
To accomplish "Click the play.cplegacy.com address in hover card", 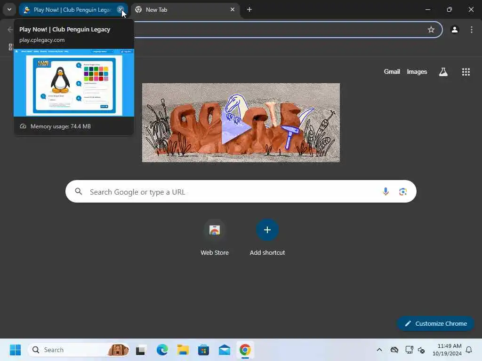I will tap(42, 40).
